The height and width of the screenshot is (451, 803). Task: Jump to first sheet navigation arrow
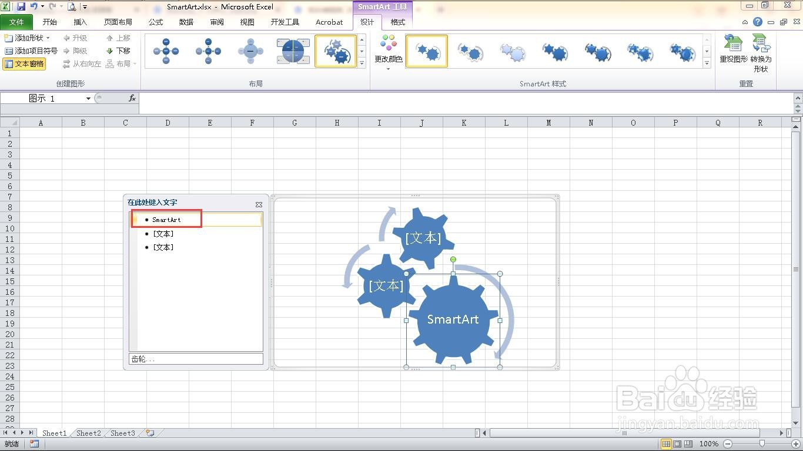pos(5,433)
